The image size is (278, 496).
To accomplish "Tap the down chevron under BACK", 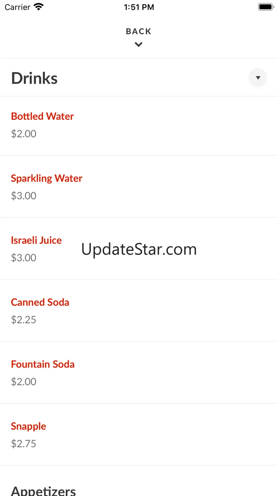I will tap(139, 45).
